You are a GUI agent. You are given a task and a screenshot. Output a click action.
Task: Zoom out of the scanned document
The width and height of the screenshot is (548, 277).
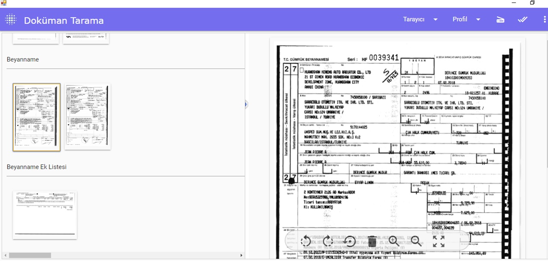coord(416,241)
